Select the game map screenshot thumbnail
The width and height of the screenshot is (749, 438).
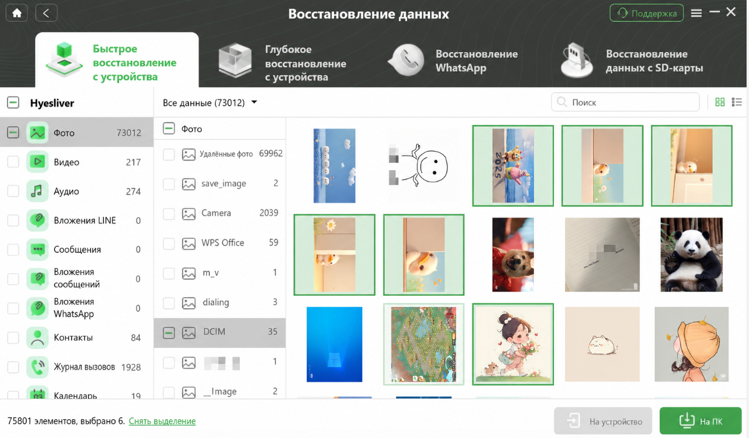click(423, 344)
